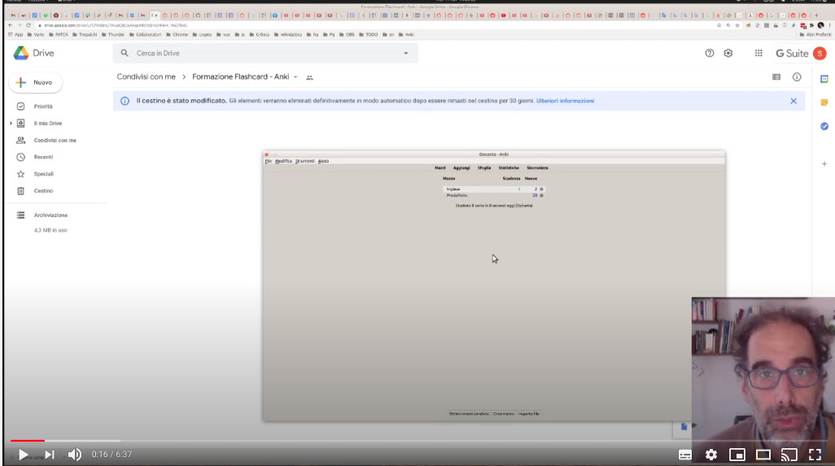Open Google Tasks side panel icon

pyautogui.click(x=824, y=126)
